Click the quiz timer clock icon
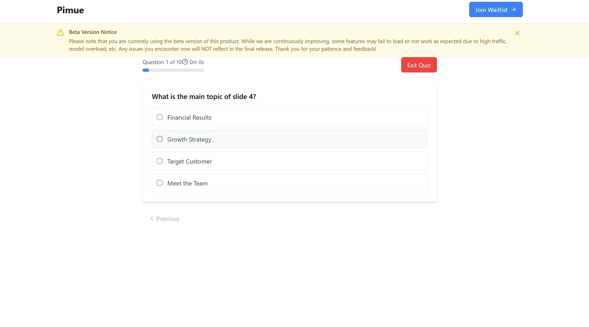 185,62
